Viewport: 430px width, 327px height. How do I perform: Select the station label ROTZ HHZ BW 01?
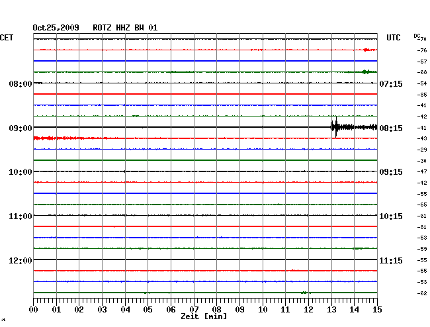pos(125,28)
